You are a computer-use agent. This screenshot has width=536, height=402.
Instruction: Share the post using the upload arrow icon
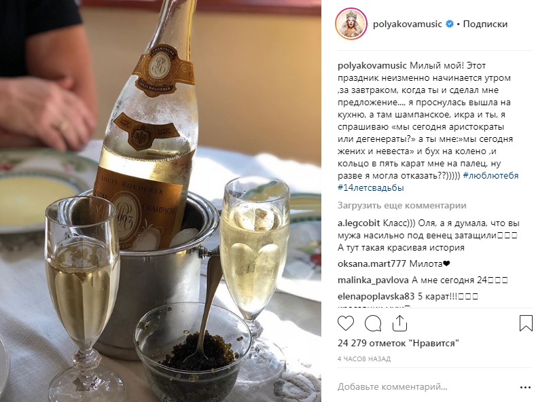pos(399,323)
